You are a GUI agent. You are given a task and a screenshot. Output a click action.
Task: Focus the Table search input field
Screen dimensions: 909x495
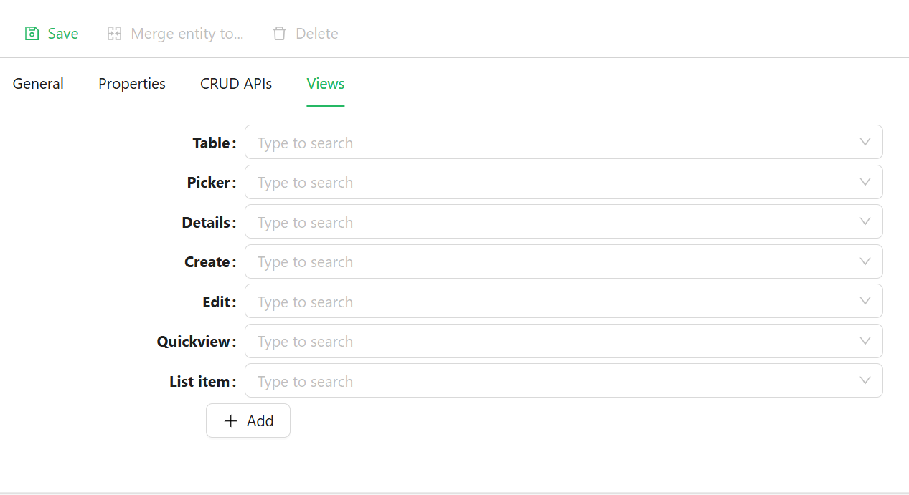[x=564, y=143]
